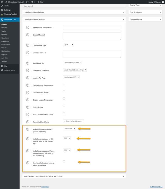
Task: Expand the Featured Image panel
Action: [x=160, y=19]
